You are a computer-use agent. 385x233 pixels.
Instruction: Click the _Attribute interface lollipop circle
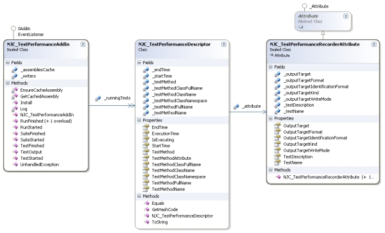coord(304,6)
